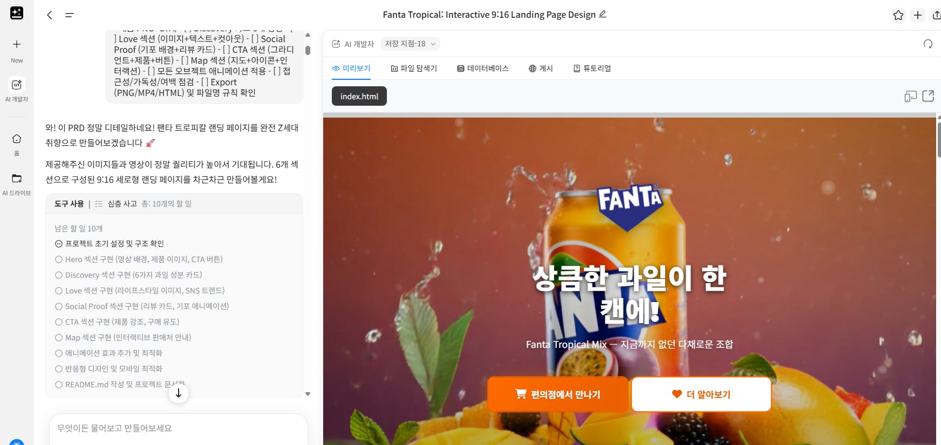Click the Genspark logo icon
Viewport: 941px width, 445px height.
pos(17,13)
